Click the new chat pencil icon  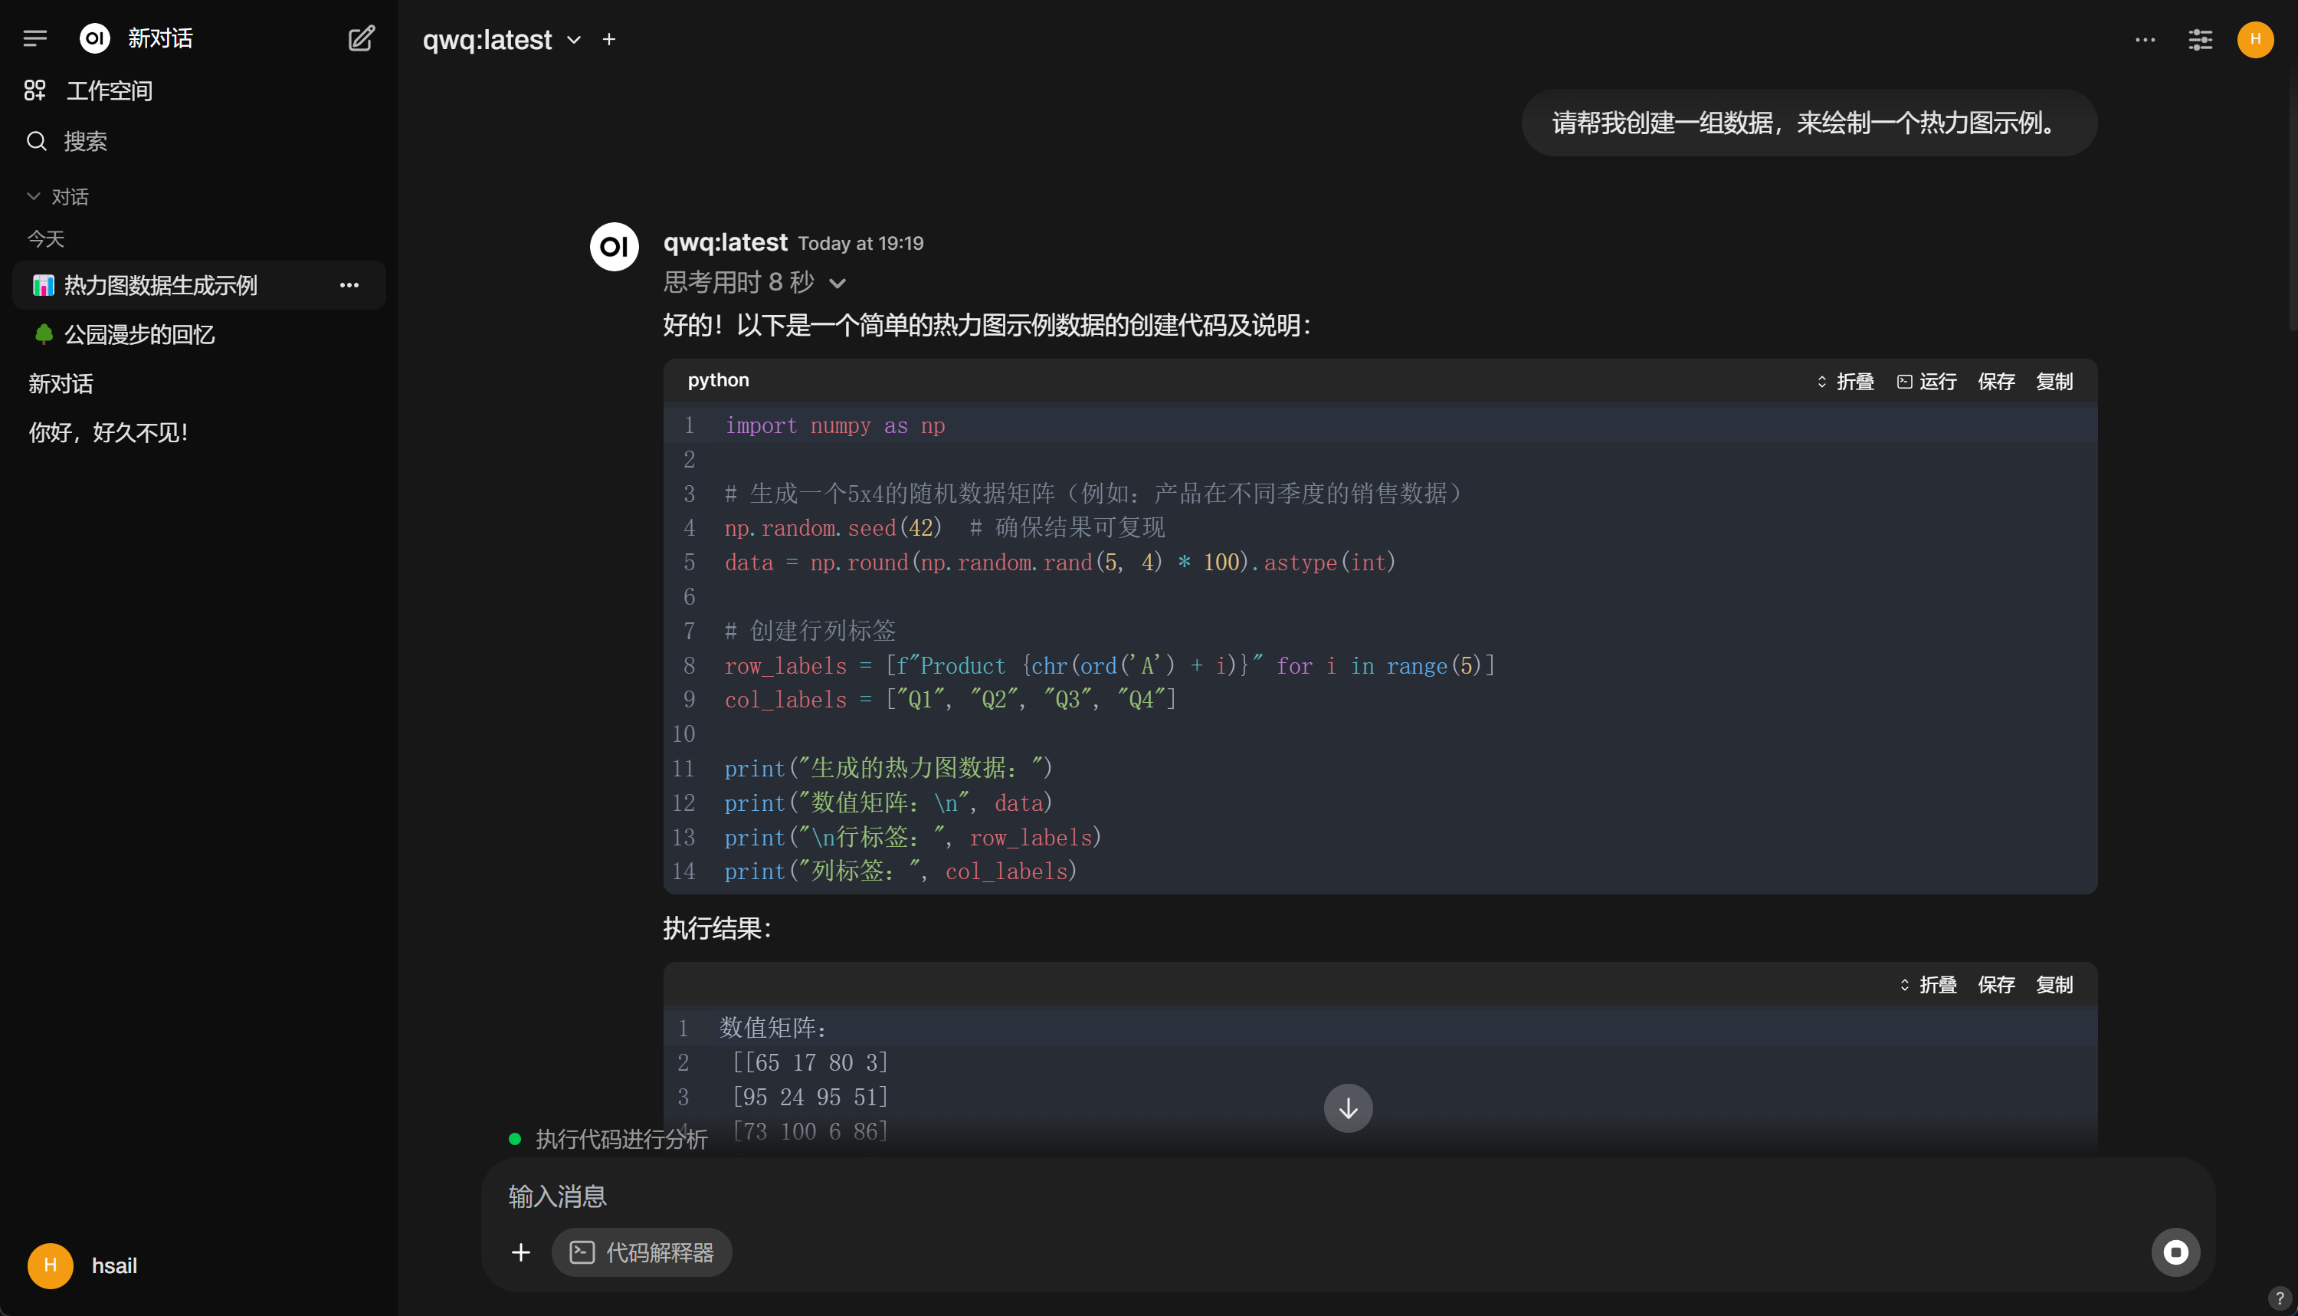362,38
